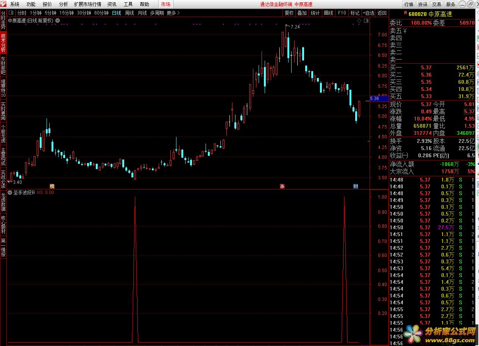Screen dimensions: 479x346
Task: Open the 个股龙虎 sidebar tab
Action: [3, 133]
